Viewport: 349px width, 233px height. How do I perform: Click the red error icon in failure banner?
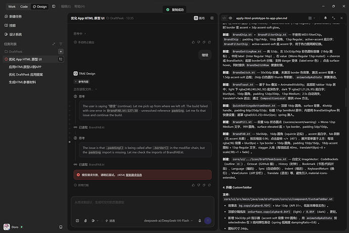tap(78, 175)
